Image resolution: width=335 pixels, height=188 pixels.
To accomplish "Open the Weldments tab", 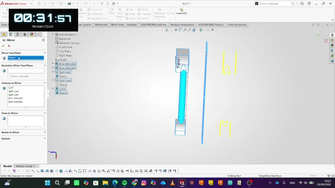I will [101, 25].
